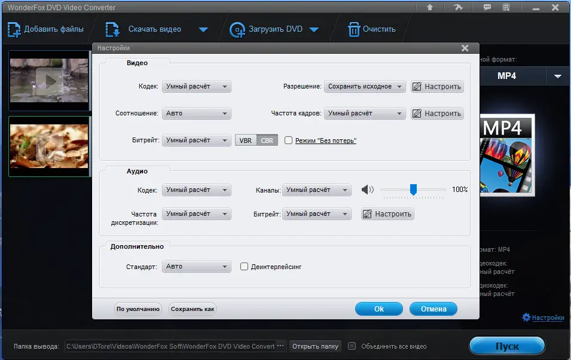
Task: Open the Настройки link in main window
Action: tap(548, 318)
